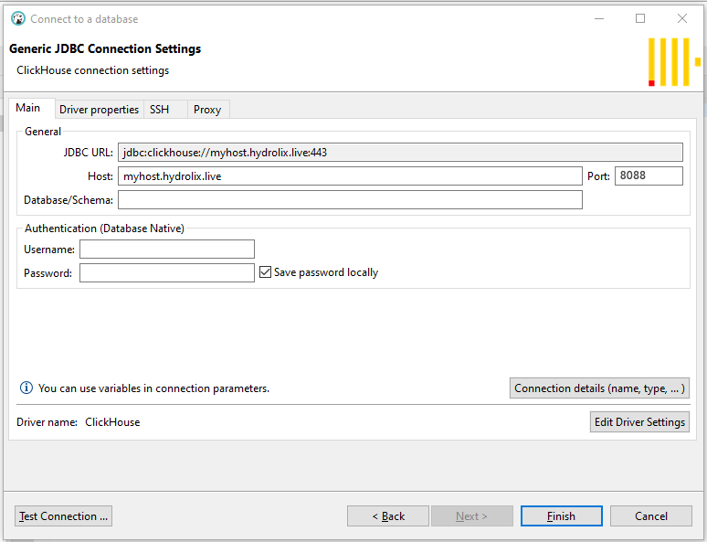
Task: Click Test Connection button
Action: point(64,515)
